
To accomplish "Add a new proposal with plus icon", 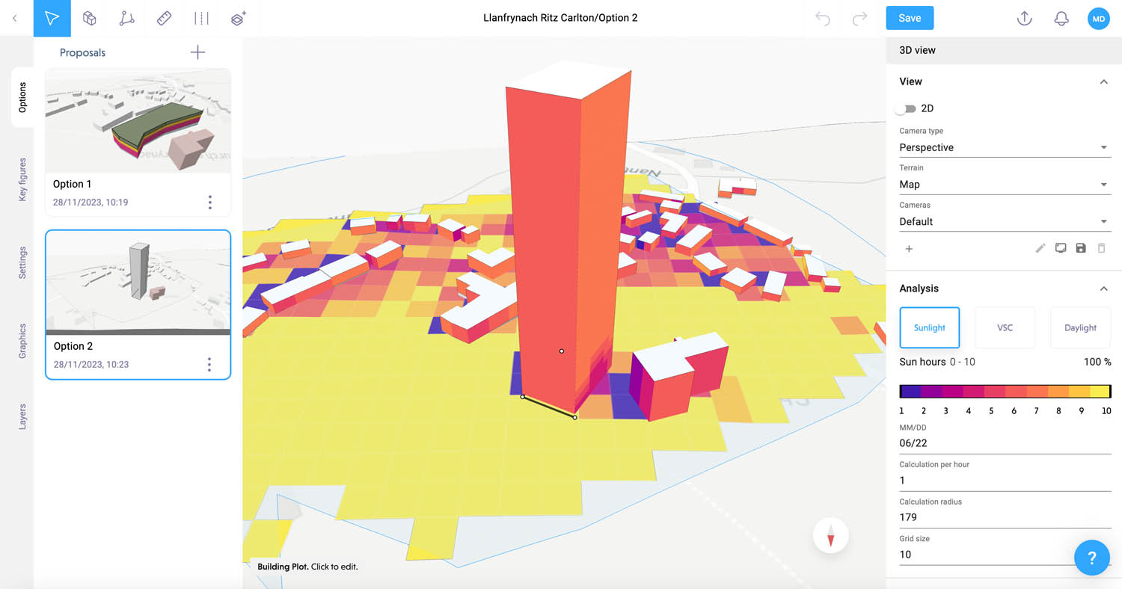I will click(197, 52).
